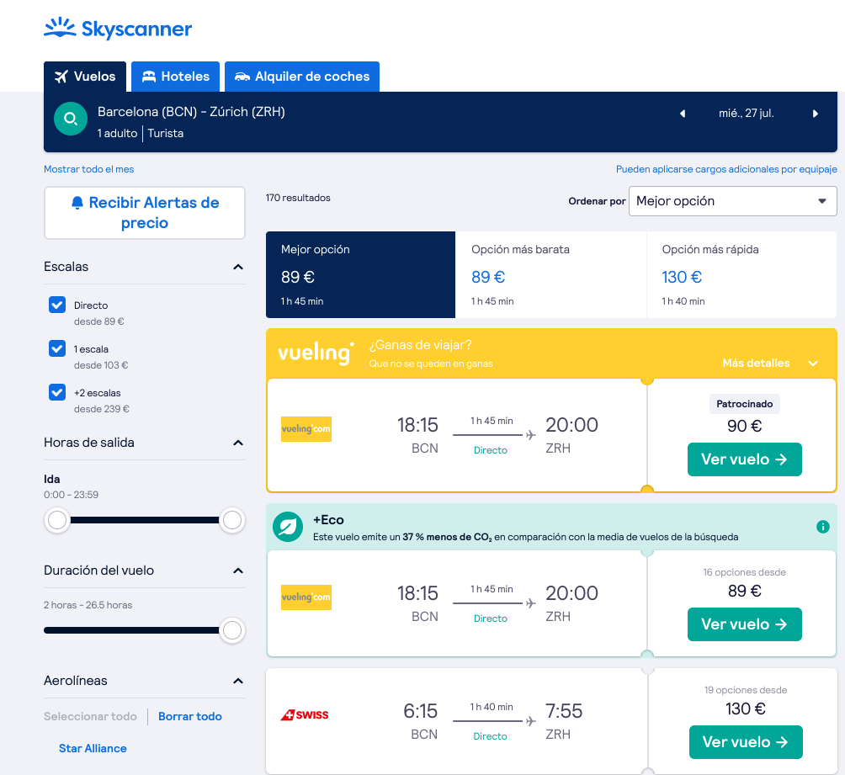The image size is (845, 775).
Task: Click the 16 opciones desde text
Action: (744, 572)
